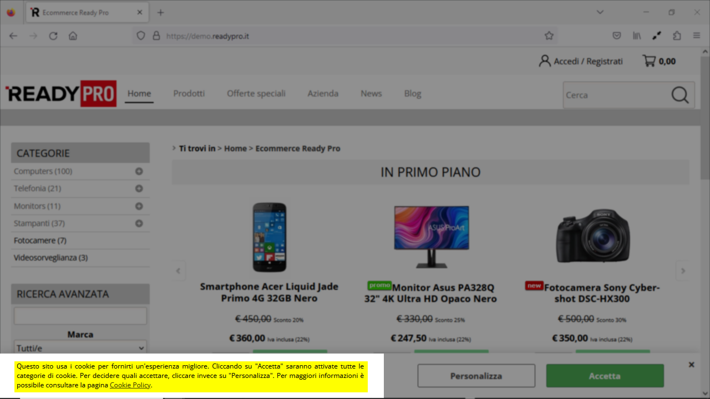710x399 pixels.
Task: Click the user account icon
Action: tap(545, 61)
